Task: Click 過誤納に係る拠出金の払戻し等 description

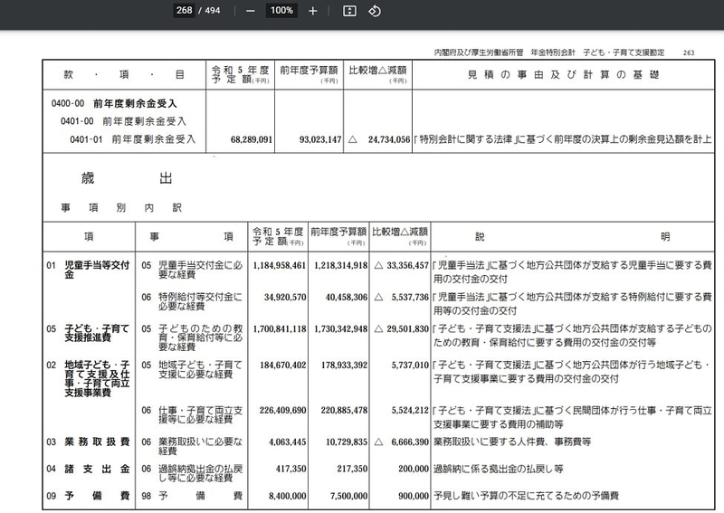Action: point(499,470)
